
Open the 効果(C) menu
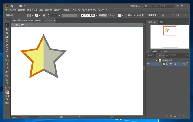67,10
